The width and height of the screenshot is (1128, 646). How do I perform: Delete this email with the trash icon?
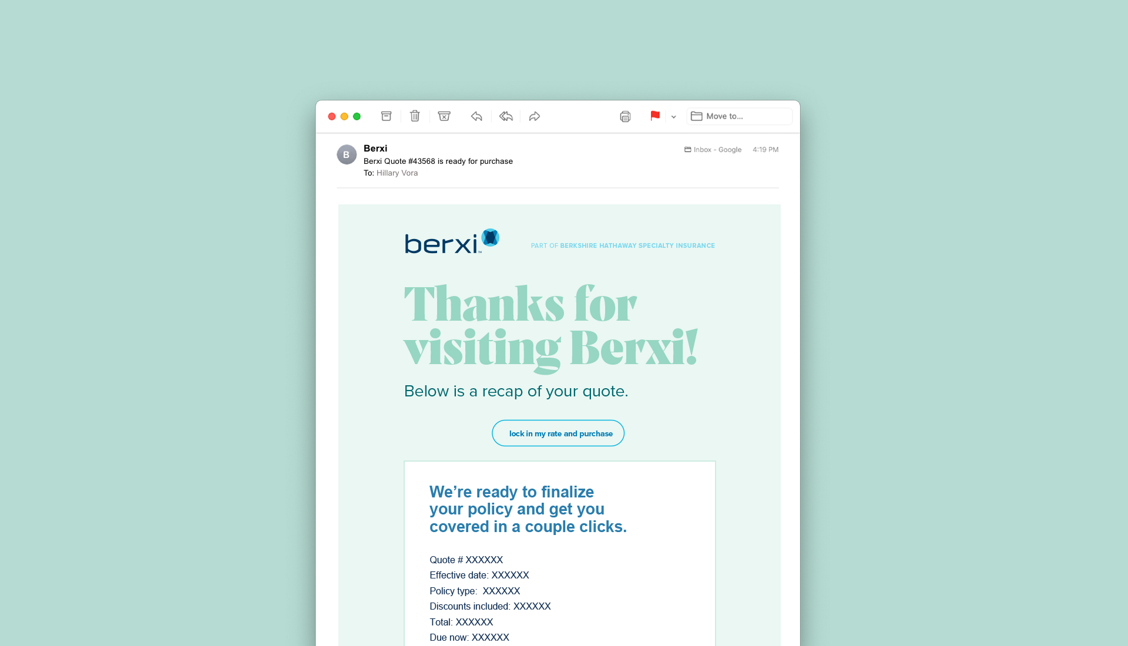tap(415, 116)
